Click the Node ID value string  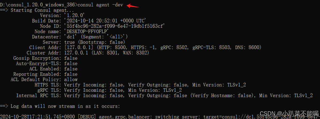click(x=114, y=26)
